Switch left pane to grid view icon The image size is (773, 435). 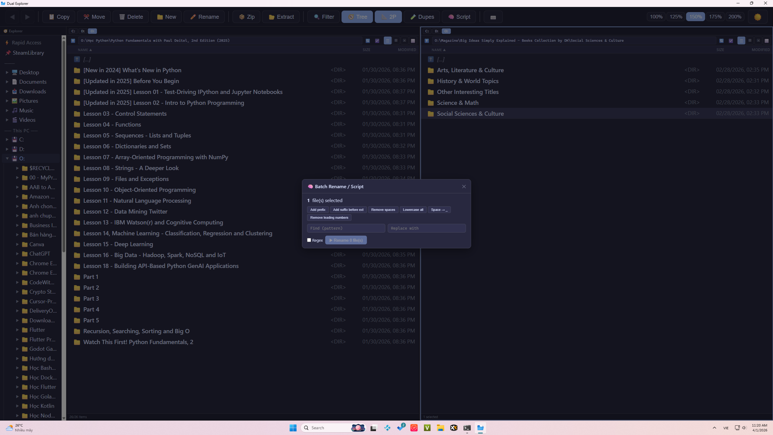click(396, 40)
